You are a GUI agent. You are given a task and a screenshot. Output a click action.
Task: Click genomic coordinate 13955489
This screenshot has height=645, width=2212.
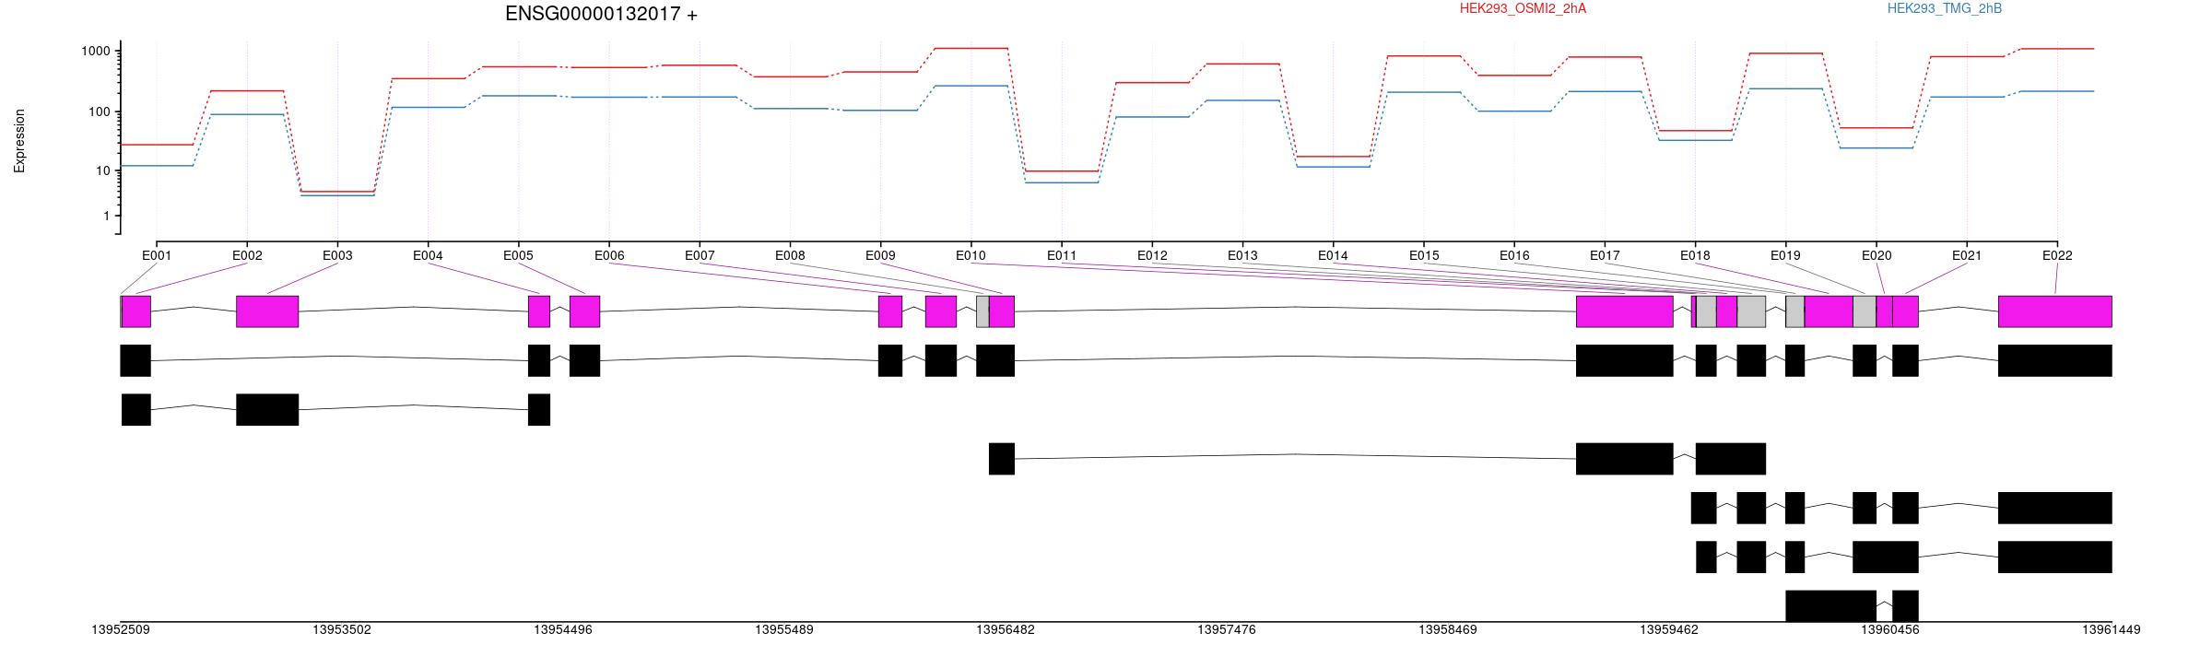pos(784,630)
